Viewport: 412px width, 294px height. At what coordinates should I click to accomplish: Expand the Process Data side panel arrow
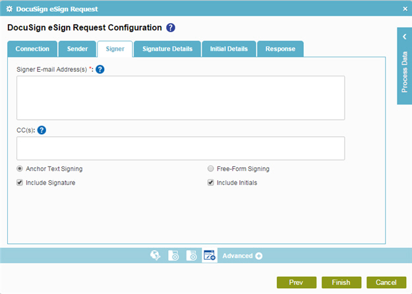tap(405, 37)
